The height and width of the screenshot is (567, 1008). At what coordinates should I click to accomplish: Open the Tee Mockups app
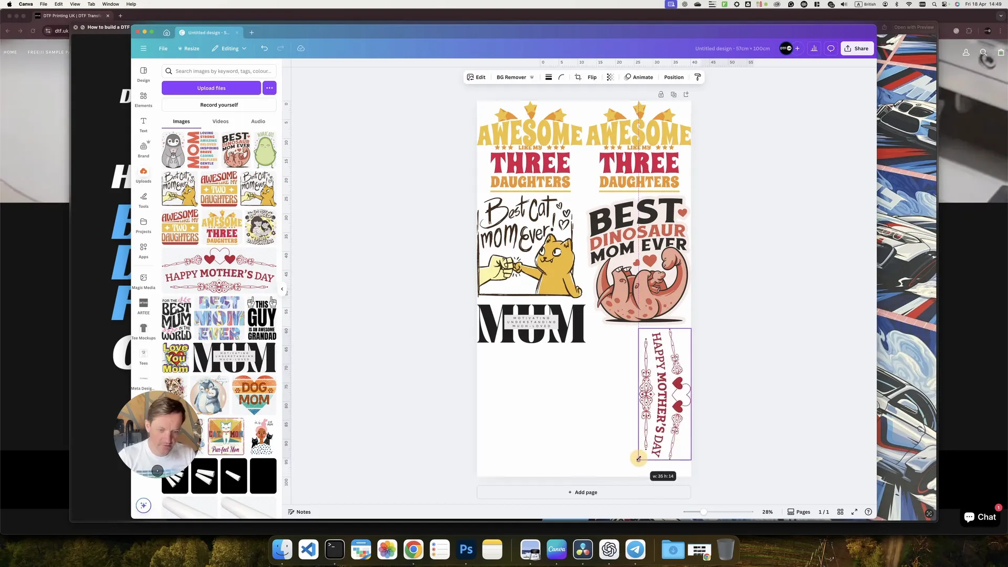(143, 332)
